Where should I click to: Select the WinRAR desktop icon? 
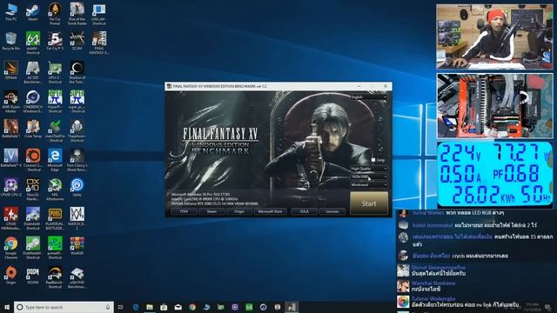pos(77,246)
